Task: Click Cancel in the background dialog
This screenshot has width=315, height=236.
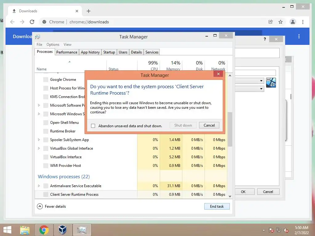Action: [x=268, y=192]
